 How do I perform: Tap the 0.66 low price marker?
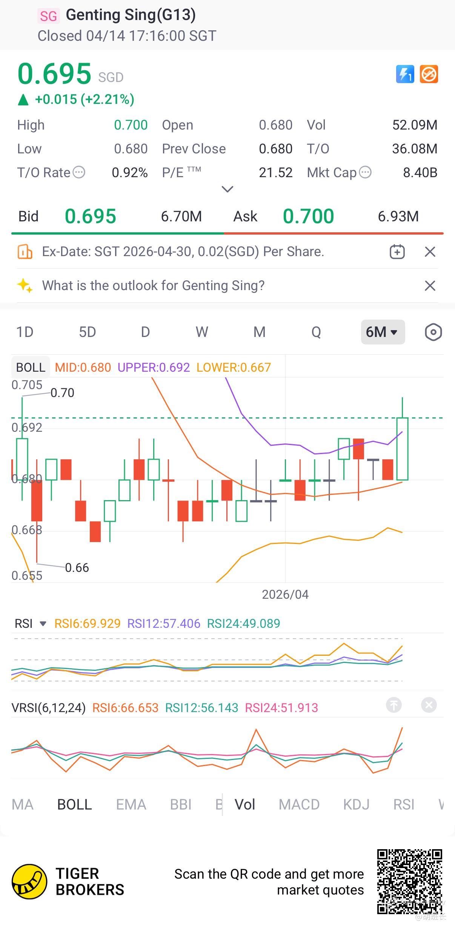tap(77, 568)
